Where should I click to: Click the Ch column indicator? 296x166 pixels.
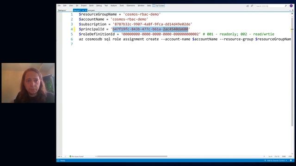pyautogui.click(x=277, y=156)
